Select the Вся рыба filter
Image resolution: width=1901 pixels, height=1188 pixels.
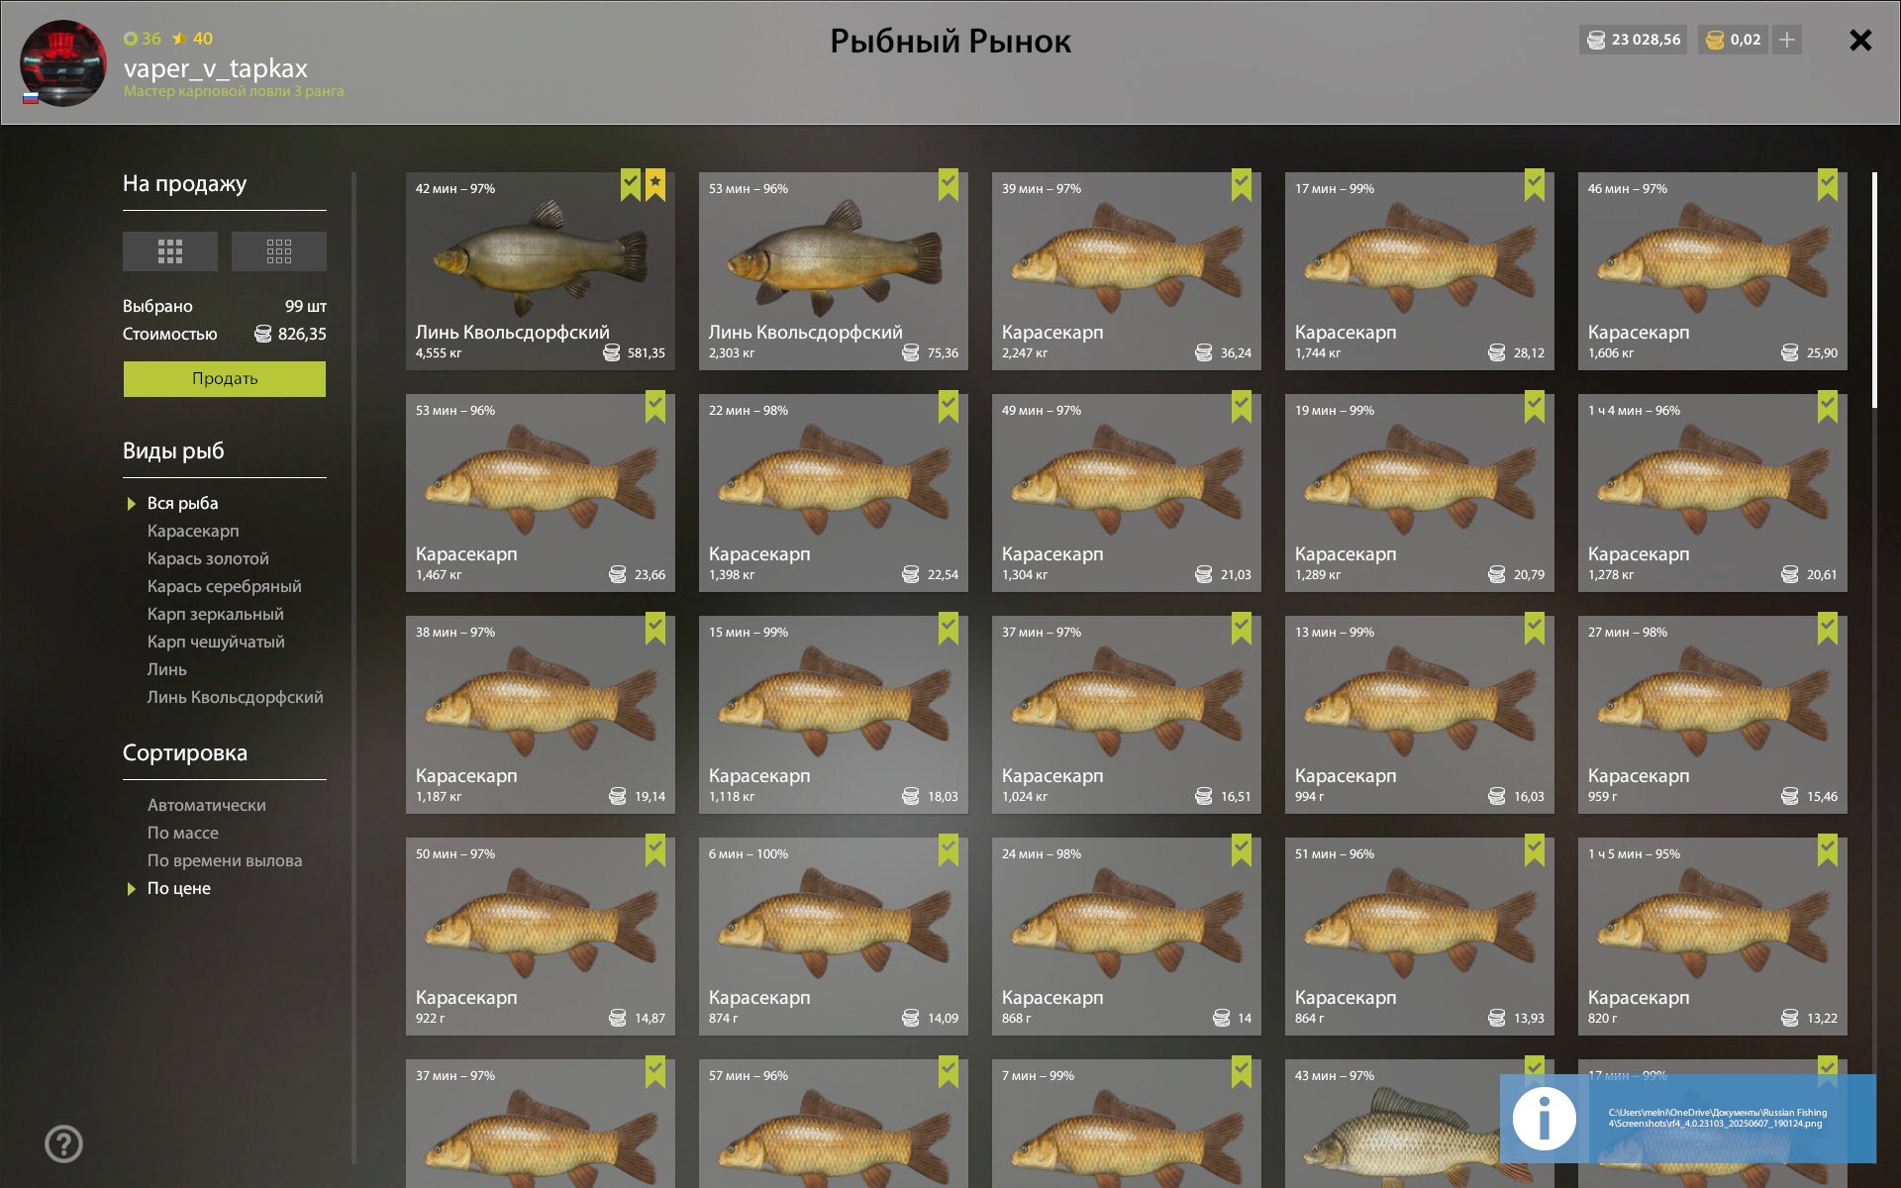pyautogui.click(x=183, y=503)
